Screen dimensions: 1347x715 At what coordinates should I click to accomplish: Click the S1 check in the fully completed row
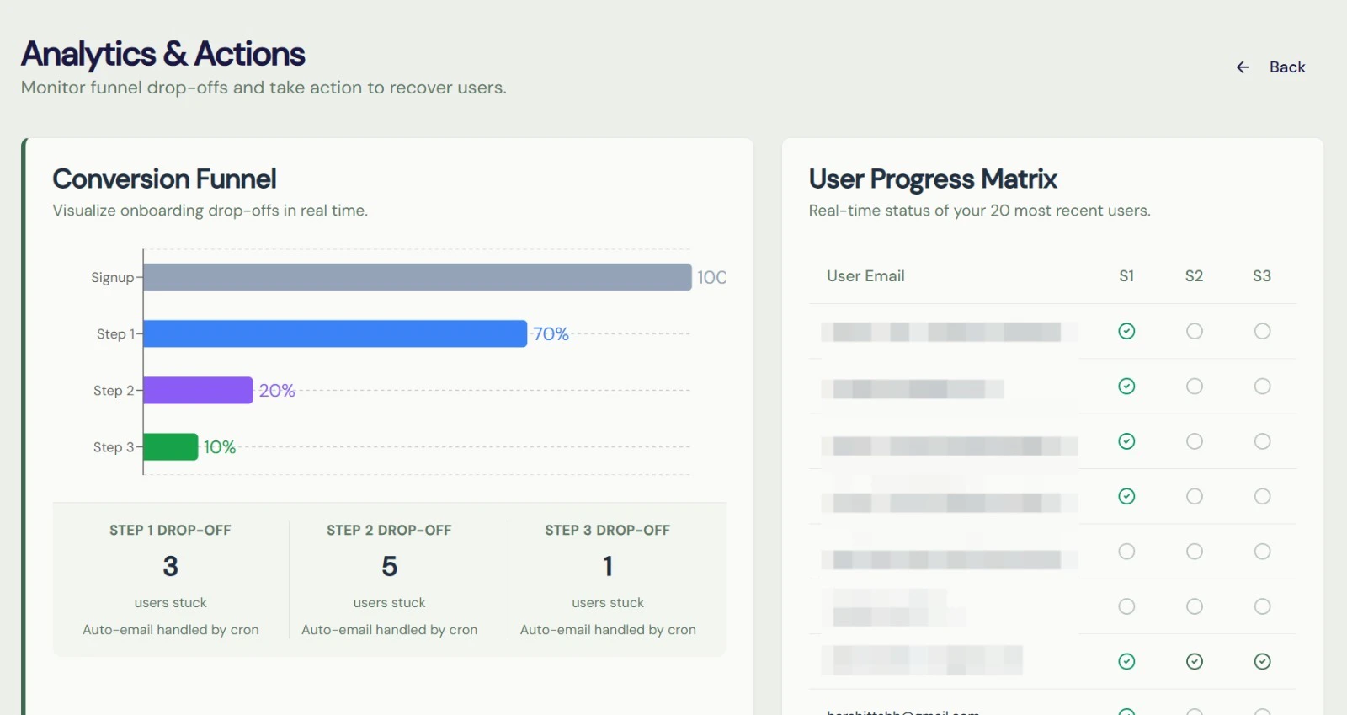pos(1126,661)
